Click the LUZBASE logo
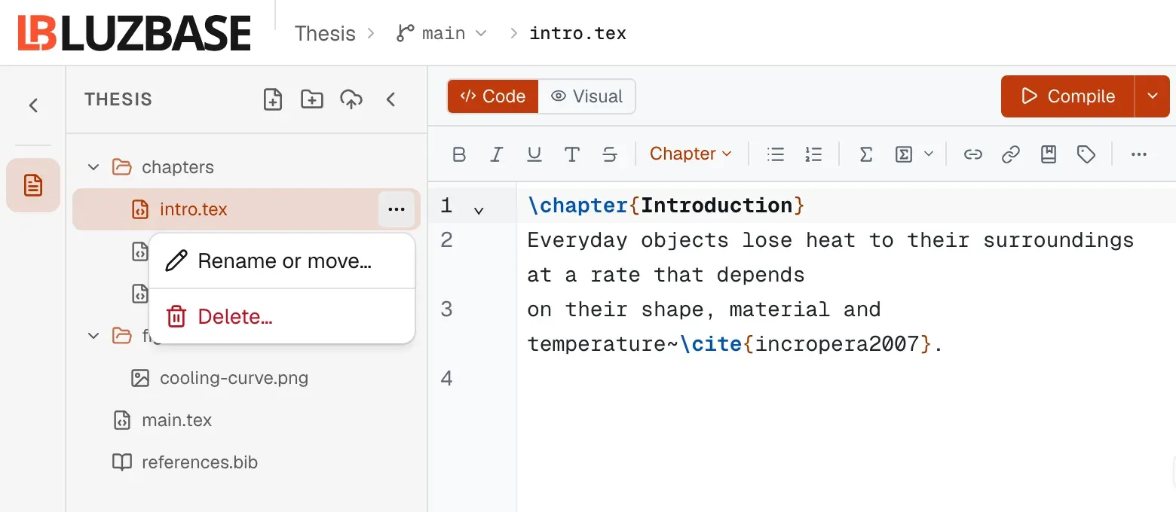The width and height of the screenshot is (1176, 512). coord(134,33)
